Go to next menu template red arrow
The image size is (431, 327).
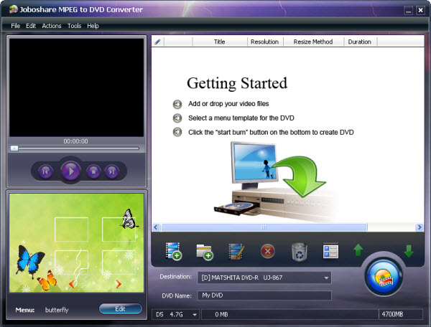(119, 284)
